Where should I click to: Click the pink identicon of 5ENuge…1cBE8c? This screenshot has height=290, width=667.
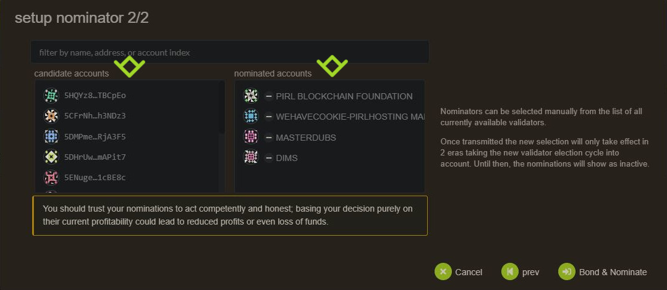[x=51, y=178]
